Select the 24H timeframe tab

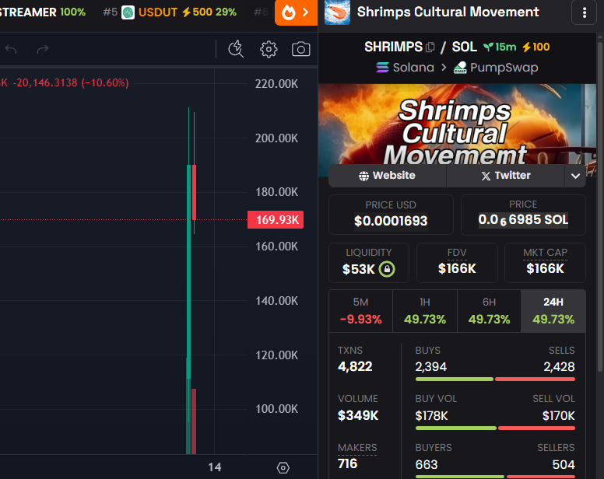point(553,311)
